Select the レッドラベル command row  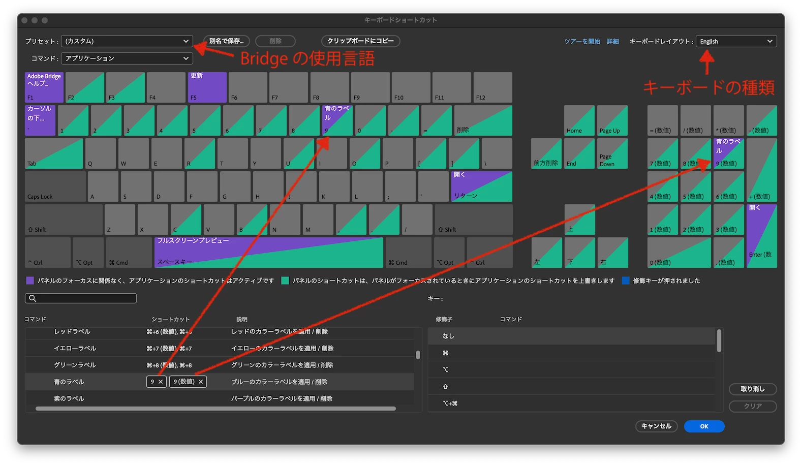pos(220,332)
